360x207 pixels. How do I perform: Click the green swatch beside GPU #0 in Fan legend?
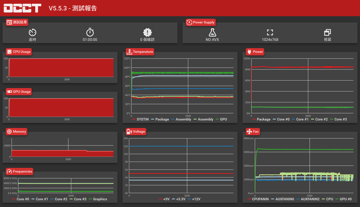click(x=337, y=199)
